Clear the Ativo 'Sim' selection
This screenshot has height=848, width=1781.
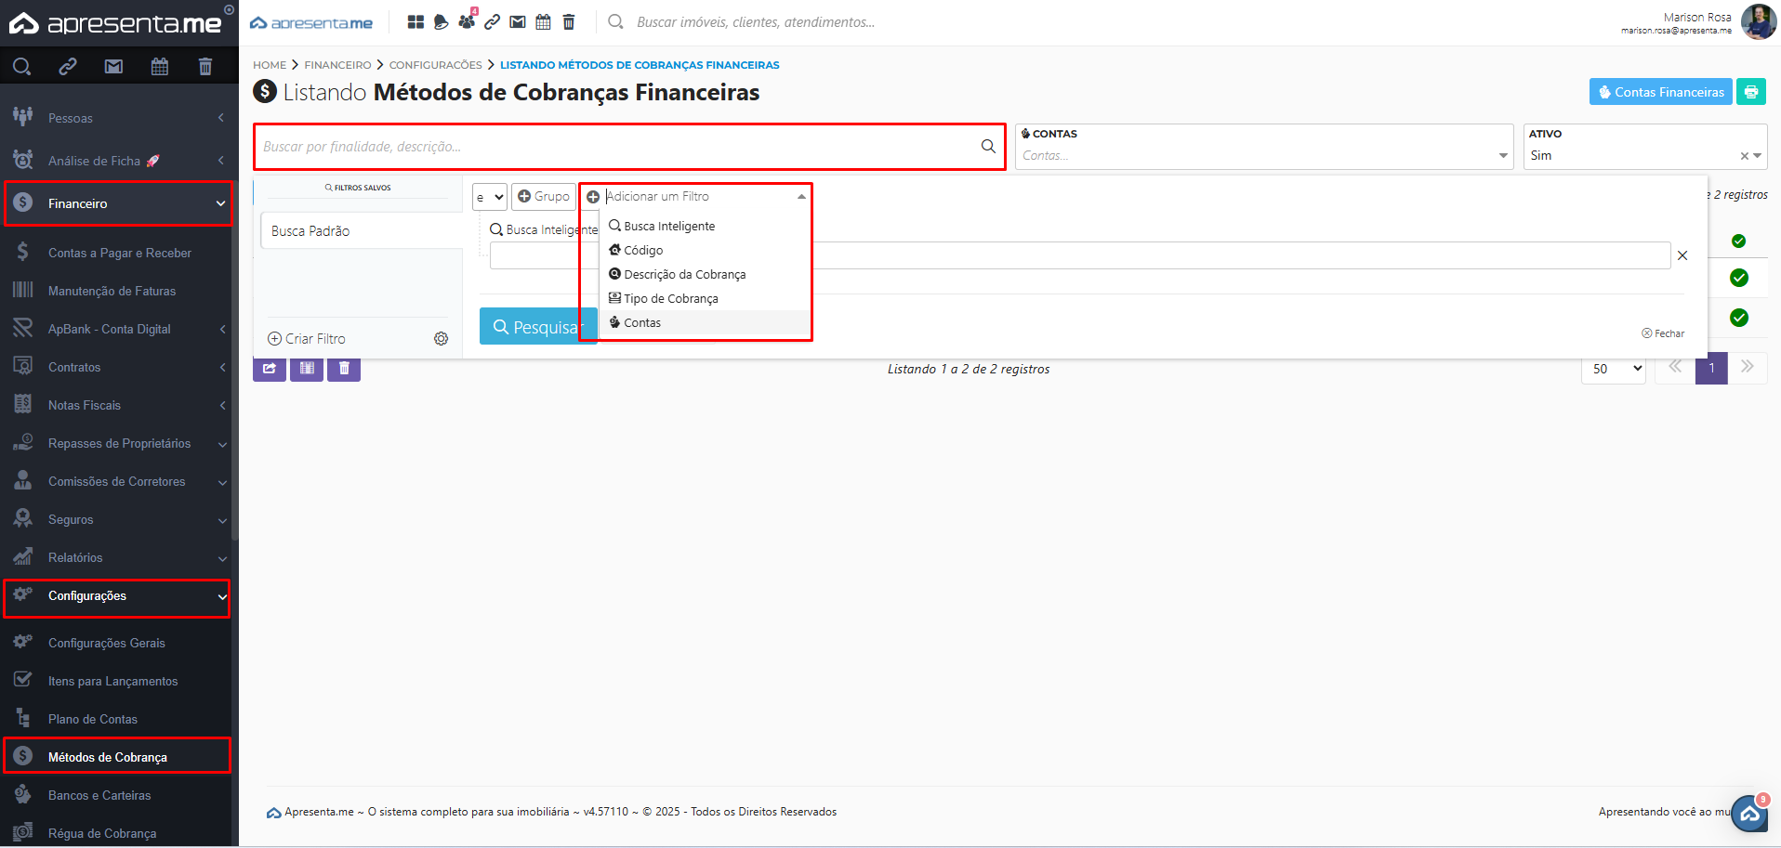click(x=1744, y=156)
